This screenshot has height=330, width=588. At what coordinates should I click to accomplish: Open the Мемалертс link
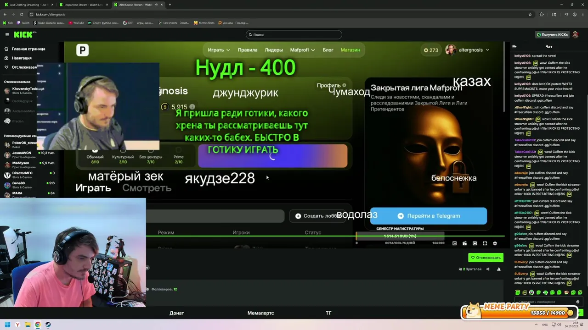pos(260,313)
